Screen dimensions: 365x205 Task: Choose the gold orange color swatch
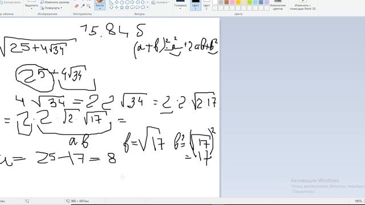pos(238,2)
